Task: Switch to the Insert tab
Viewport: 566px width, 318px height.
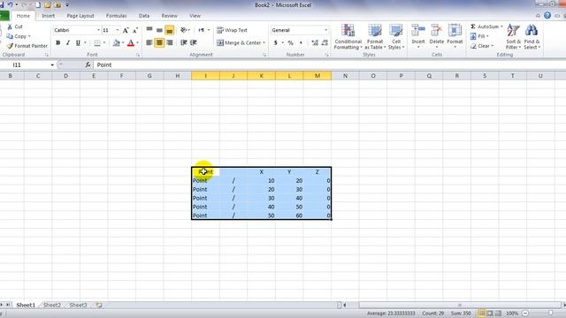Action: tap(49, 16)
